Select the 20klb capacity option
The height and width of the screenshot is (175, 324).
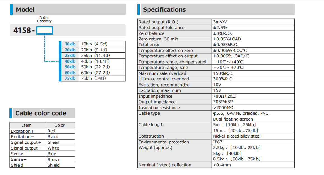tap(92, 50)
